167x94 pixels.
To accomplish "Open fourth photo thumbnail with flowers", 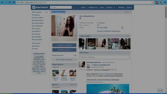I will tap(113, 44).
